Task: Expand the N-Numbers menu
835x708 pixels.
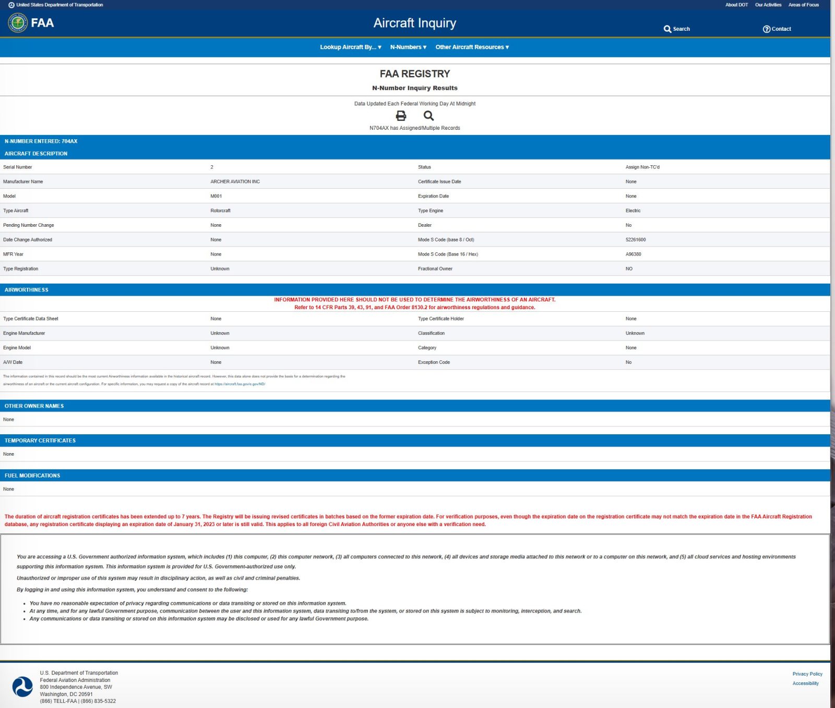Action: pyautogui.click(x=408, y=47)
